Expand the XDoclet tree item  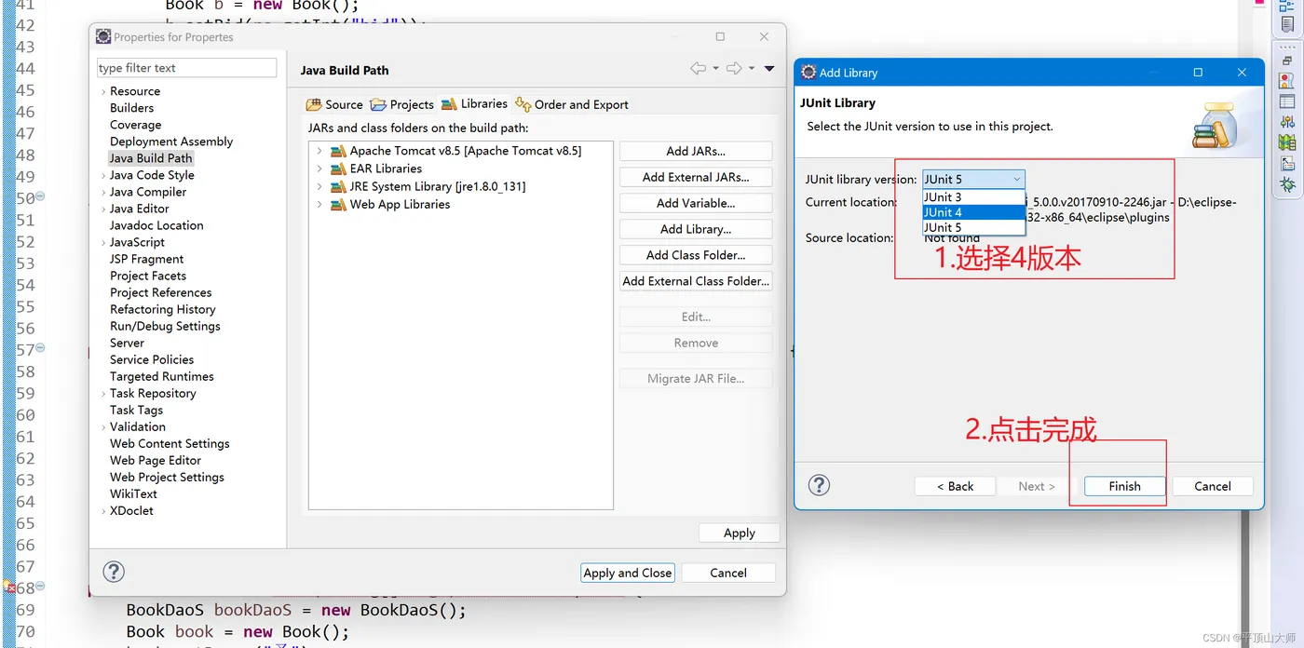point(103,510)
